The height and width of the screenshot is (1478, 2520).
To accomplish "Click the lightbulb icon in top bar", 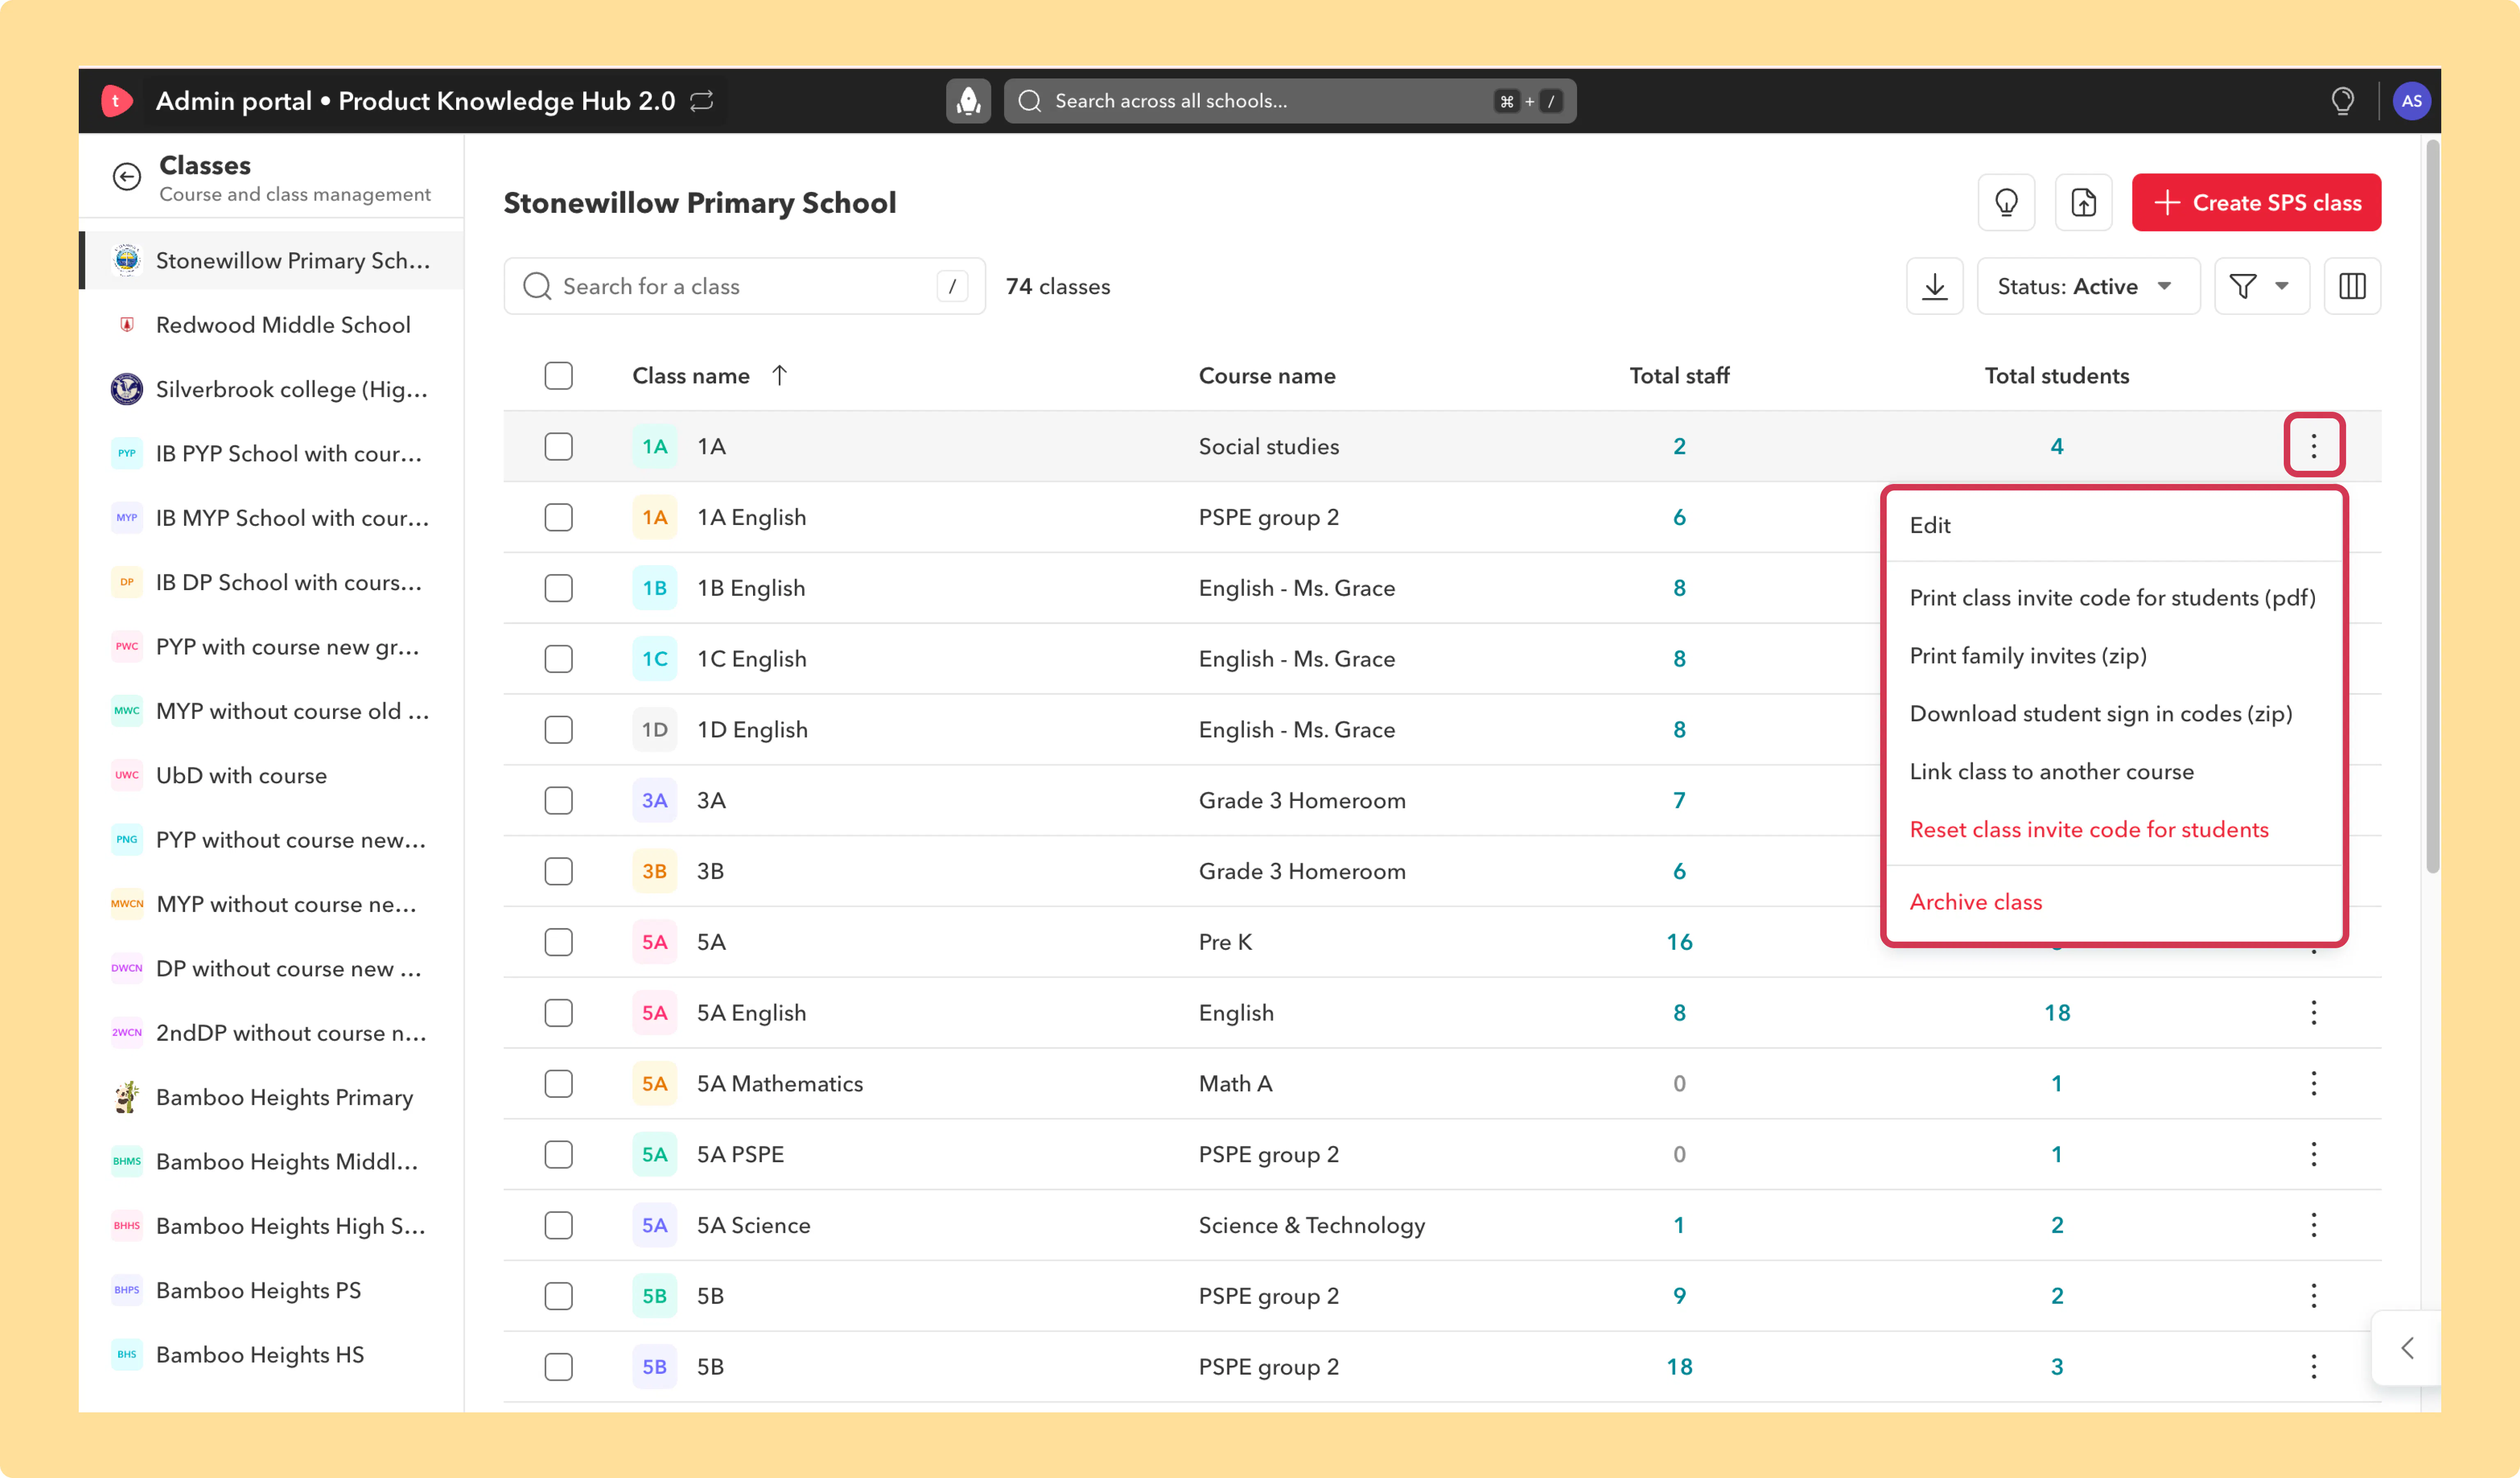I will coord(2342,101).
